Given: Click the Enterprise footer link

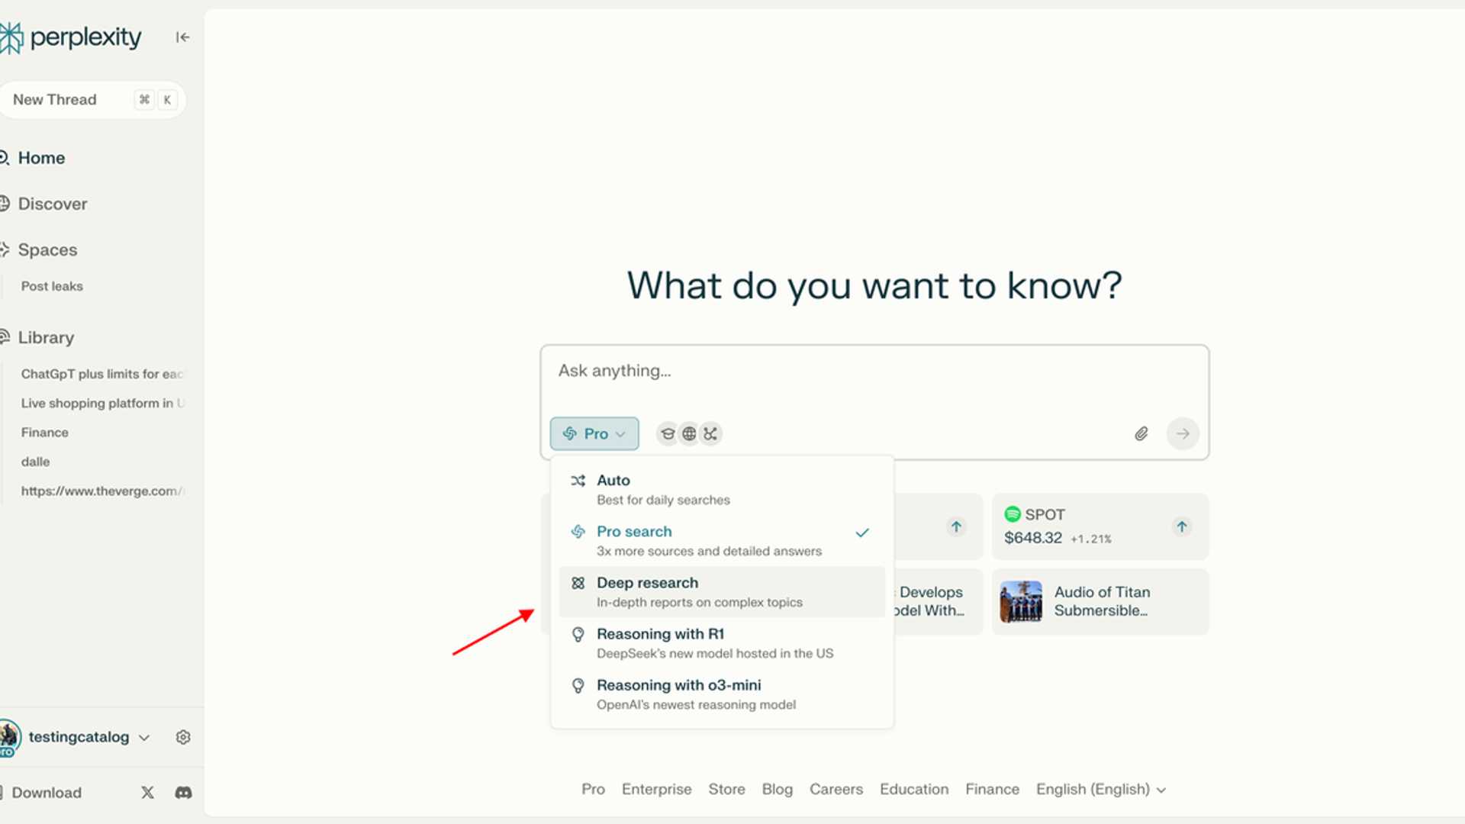Looking at the screenshot, I should (656, 789).
